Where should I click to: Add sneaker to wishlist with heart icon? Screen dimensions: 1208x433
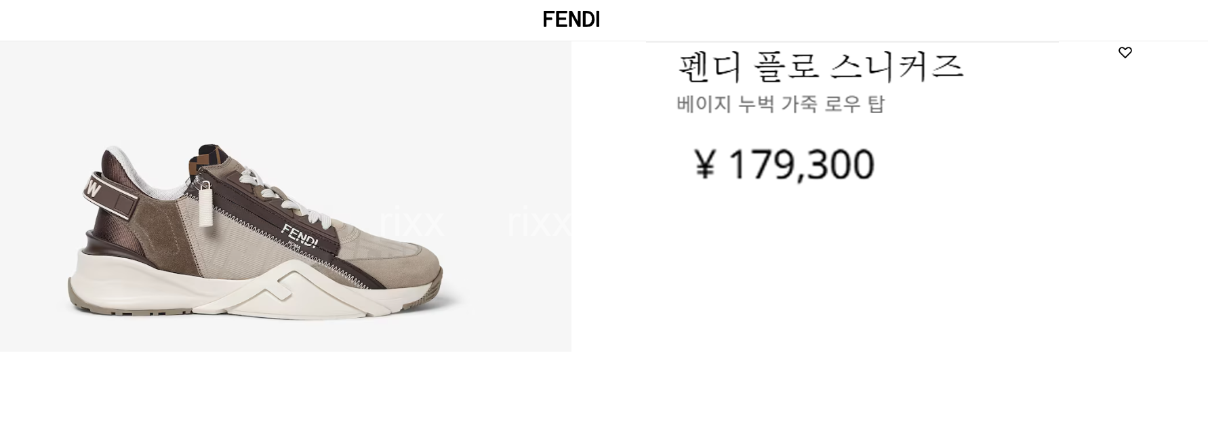click(1125, 52)
